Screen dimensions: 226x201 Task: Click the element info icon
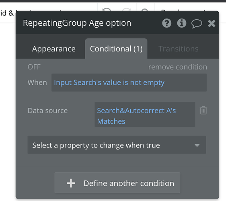pos(182,23)
